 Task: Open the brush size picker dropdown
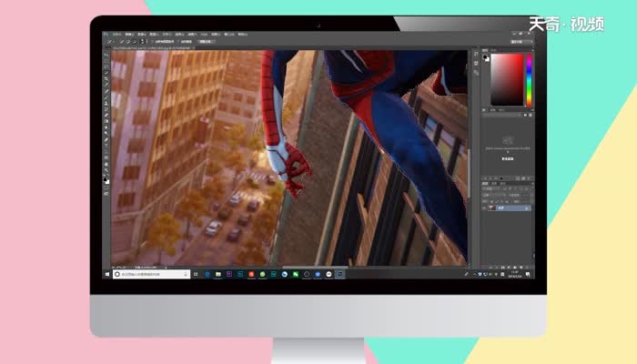point(143,42)
